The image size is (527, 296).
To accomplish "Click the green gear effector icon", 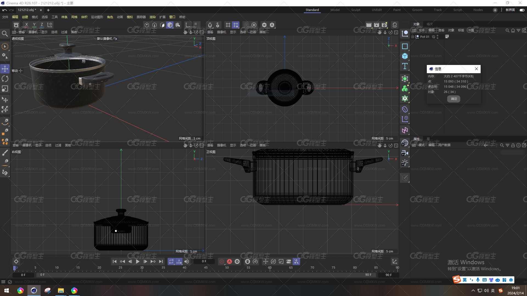I will (405, 98).
